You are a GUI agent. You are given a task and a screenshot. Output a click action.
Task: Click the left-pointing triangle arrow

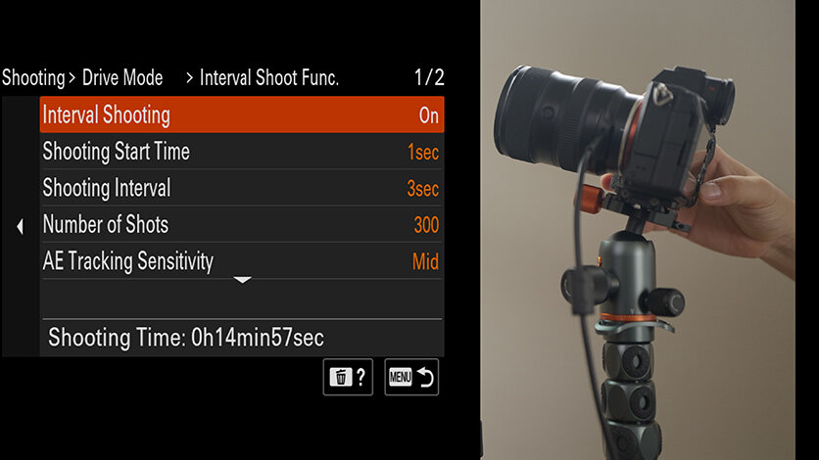tap(20, 226)
